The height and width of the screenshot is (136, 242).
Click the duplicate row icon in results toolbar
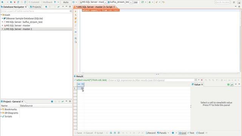point(115,133)
